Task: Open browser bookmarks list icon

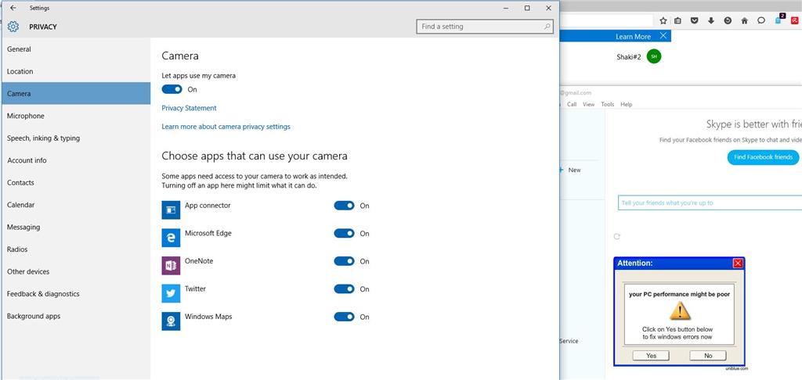Action: pyautogui.click(x=677, y=20)
